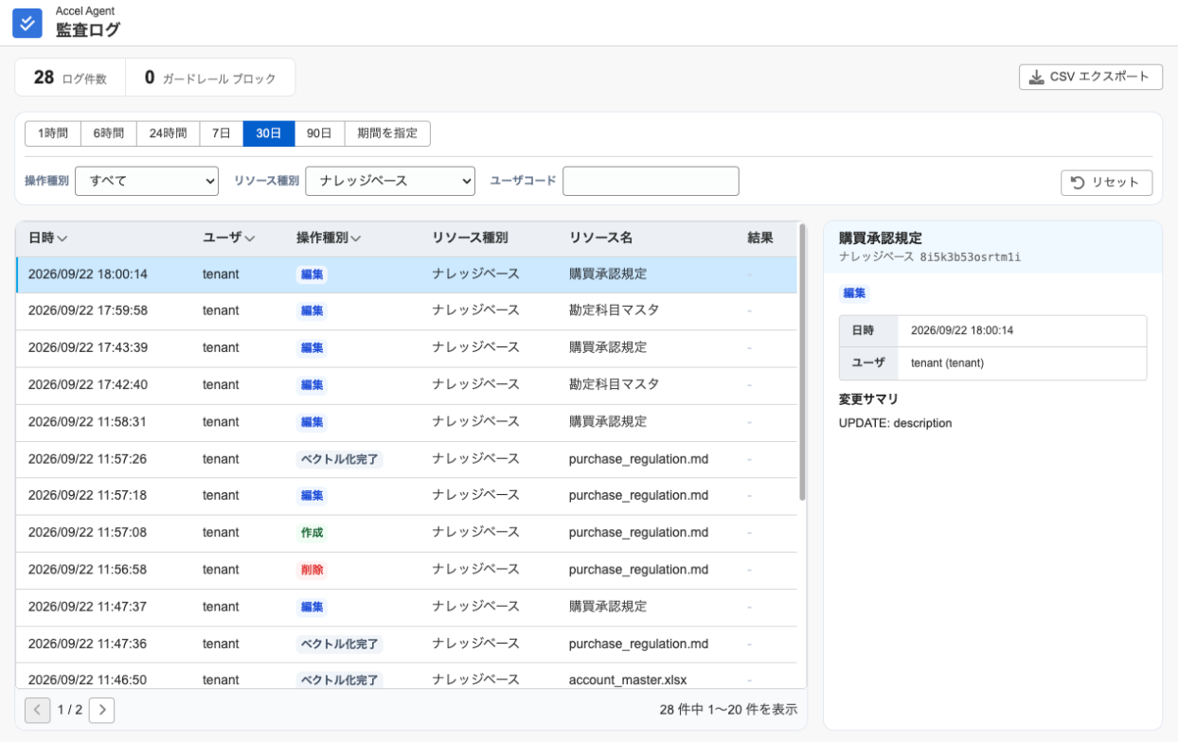Click detail panel user tenant (tenant)

[947, 362]
